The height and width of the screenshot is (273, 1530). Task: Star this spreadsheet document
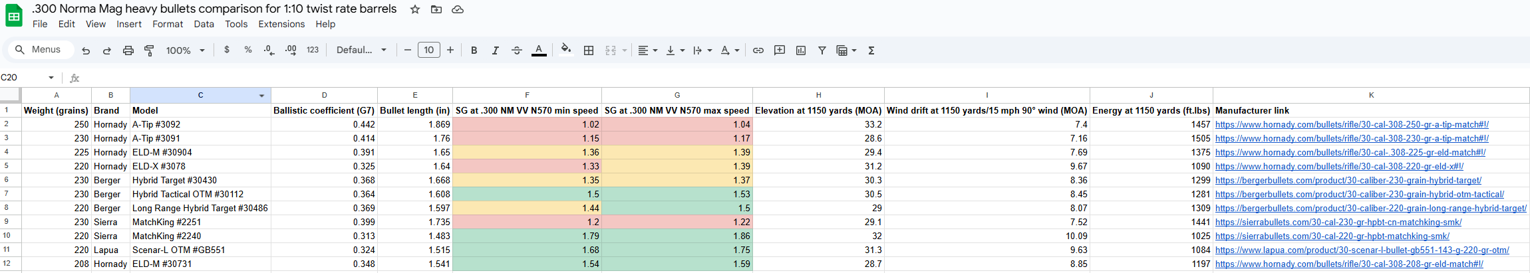coord(415,9)
